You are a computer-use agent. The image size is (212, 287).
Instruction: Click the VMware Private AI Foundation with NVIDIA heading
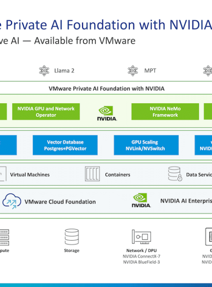106,89
